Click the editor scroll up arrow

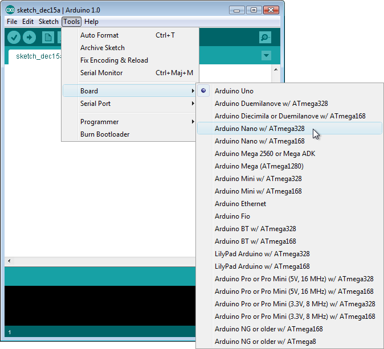point(276,70)
